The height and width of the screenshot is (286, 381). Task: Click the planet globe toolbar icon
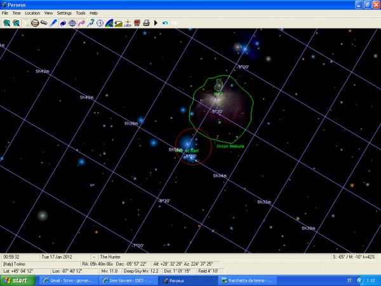coord(35,23)
